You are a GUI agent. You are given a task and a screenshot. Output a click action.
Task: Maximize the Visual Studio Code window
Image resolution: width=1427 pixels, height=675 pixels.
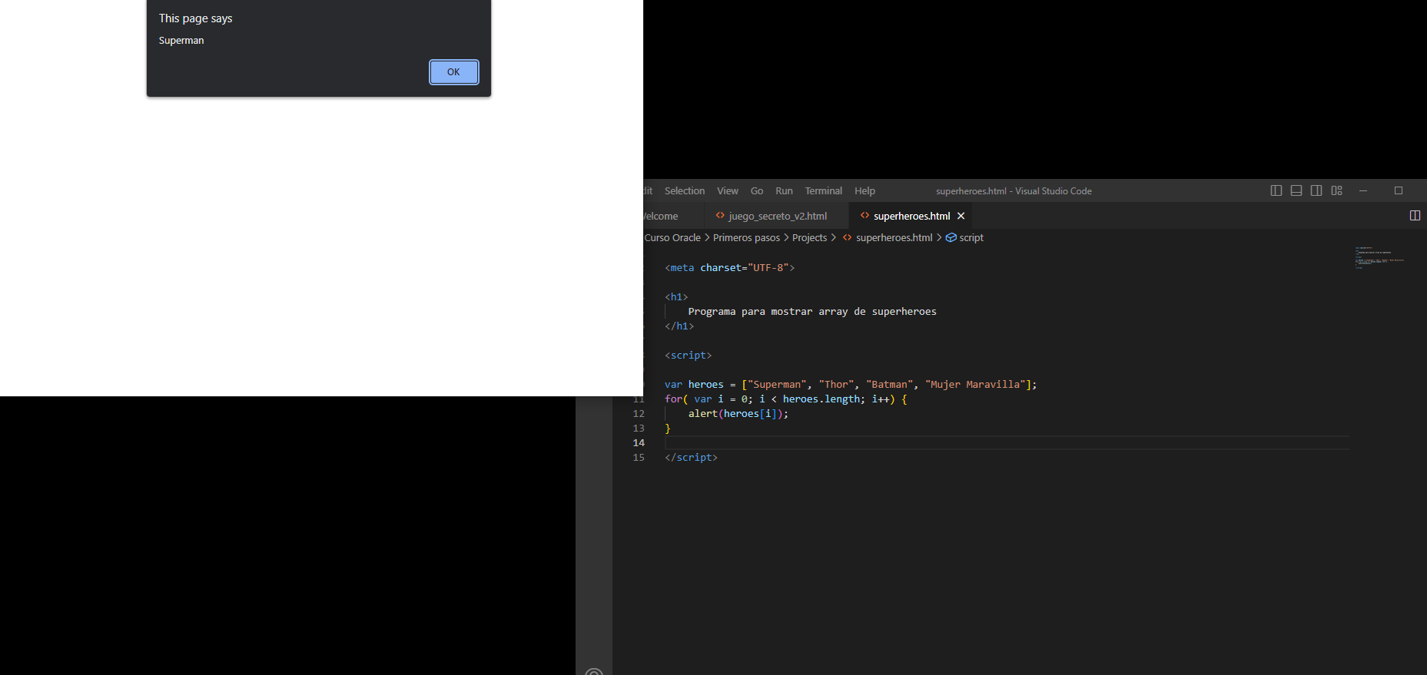[x=1399, y=190]
